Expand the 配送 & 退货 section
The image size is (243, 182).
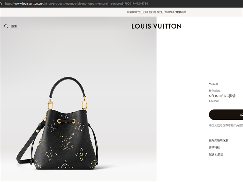click(x=216, y=154)
